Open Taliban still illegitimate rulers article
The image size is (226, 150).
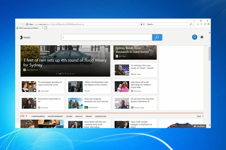(x=96, y=83)
